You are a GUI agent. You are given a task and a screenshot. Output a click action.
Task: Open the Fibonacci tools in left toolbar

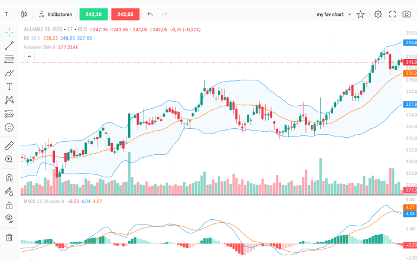click(x=9, y=59)
